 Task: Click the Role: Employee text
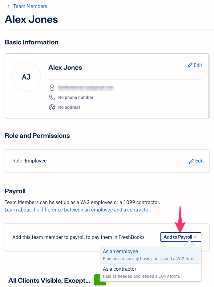(x=29, y=161)
